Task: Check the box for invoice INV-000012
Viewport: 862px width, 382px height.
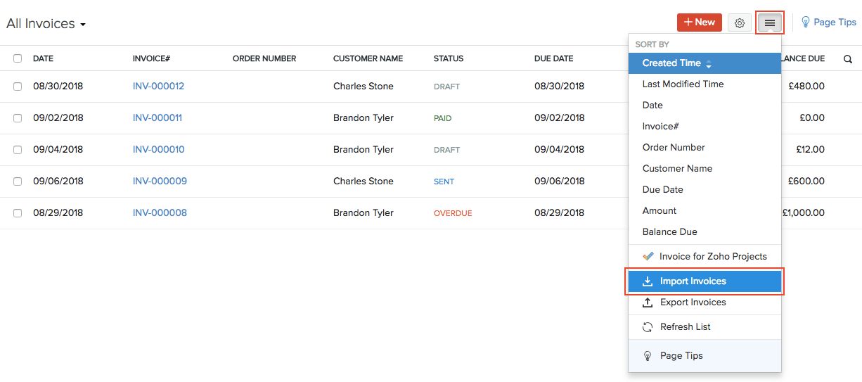Action: (x=18, y=87)
